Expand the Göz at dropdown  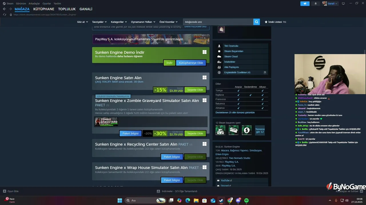(x=83, y=22)
